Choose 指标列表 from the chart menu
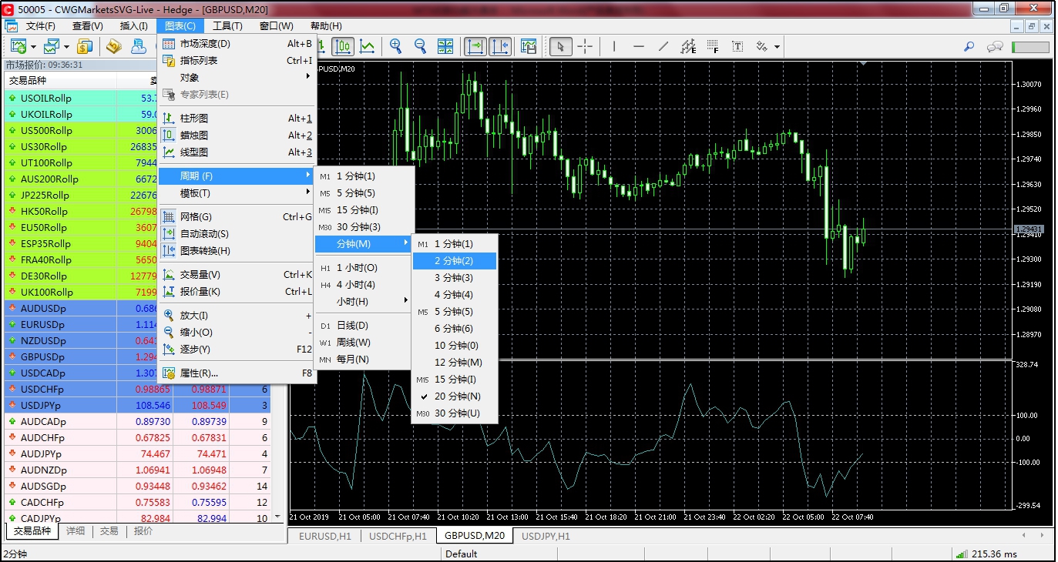The image size is (1058, 562). coord(237,61)
